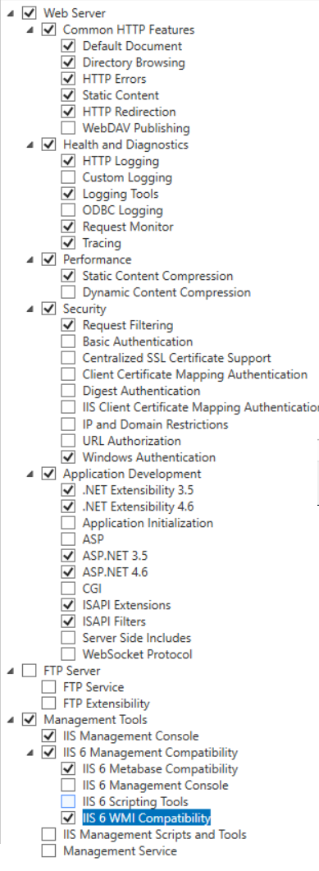This screenshot has height=871, width=319.
Task: Enable Basic Authentication checkbox
Action: pos(68,341)
